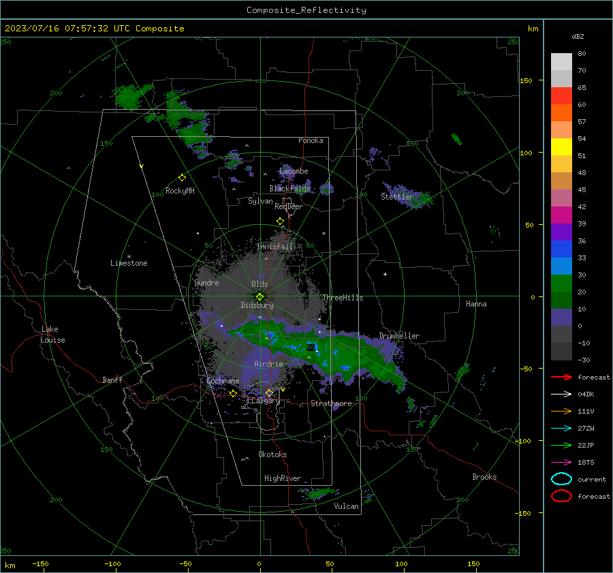
Task: Click the yellow diamond marker below Cochrane
Action: click(x=233, y=393)
